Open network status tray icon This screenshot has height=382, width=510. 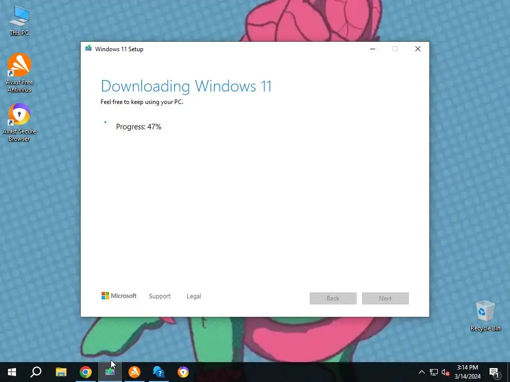(x=434, y=372)
